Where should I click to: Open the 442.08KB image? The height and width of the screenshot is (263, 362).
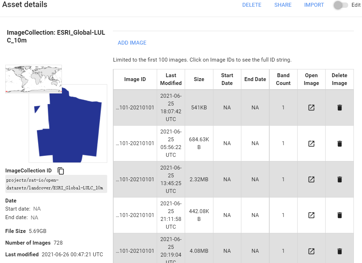[x=311, y=215]
